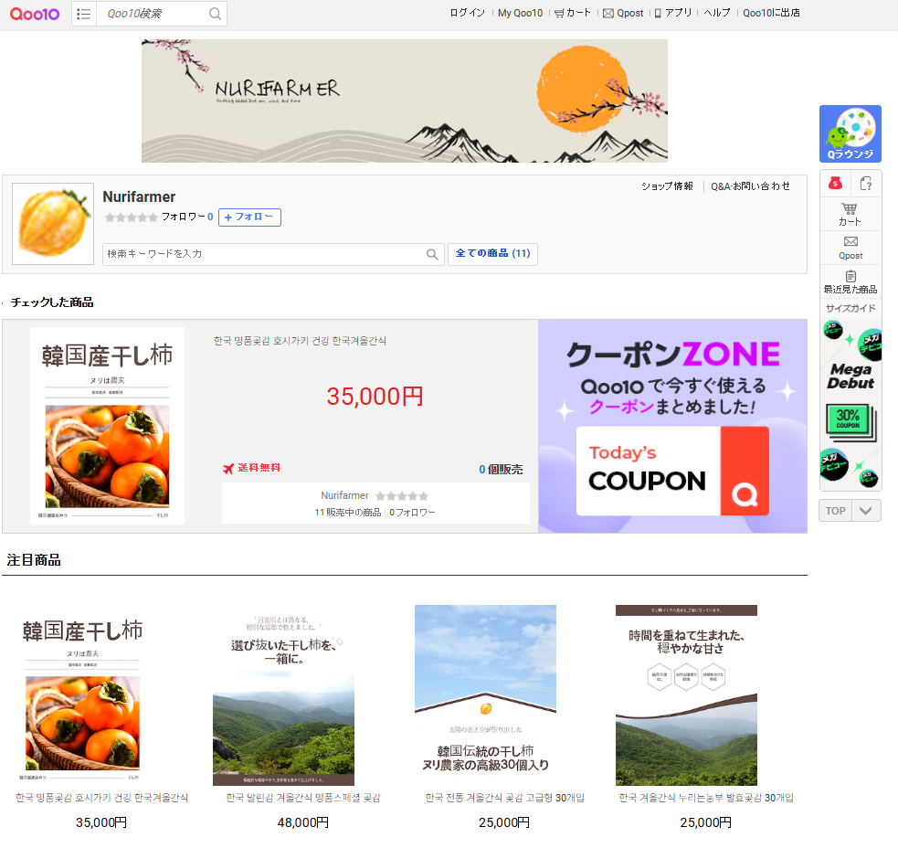Click the 35,000円 price in checked product
This screenshot has height=848, width=898.
pyautogui.click(x=375, y=397)
